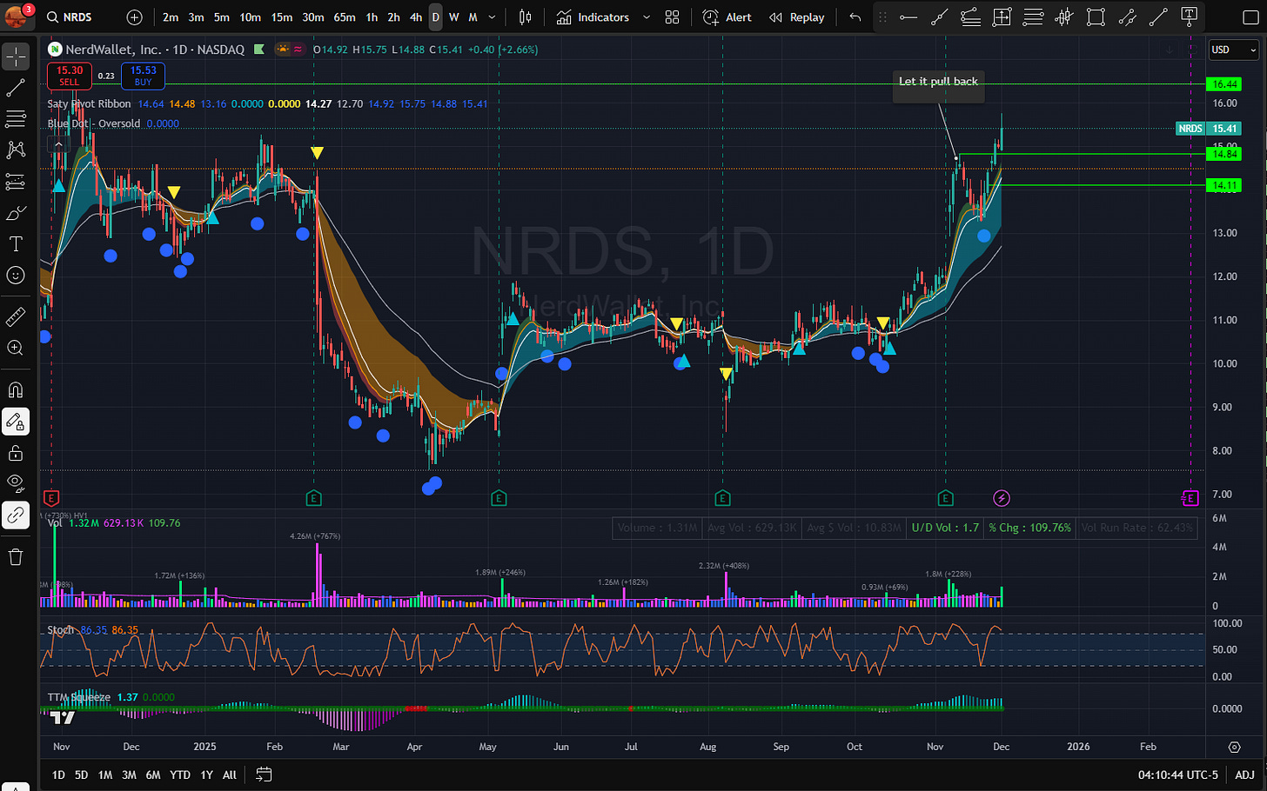Click the purple lightning event marker
1267x791 pixels.
1002,498
